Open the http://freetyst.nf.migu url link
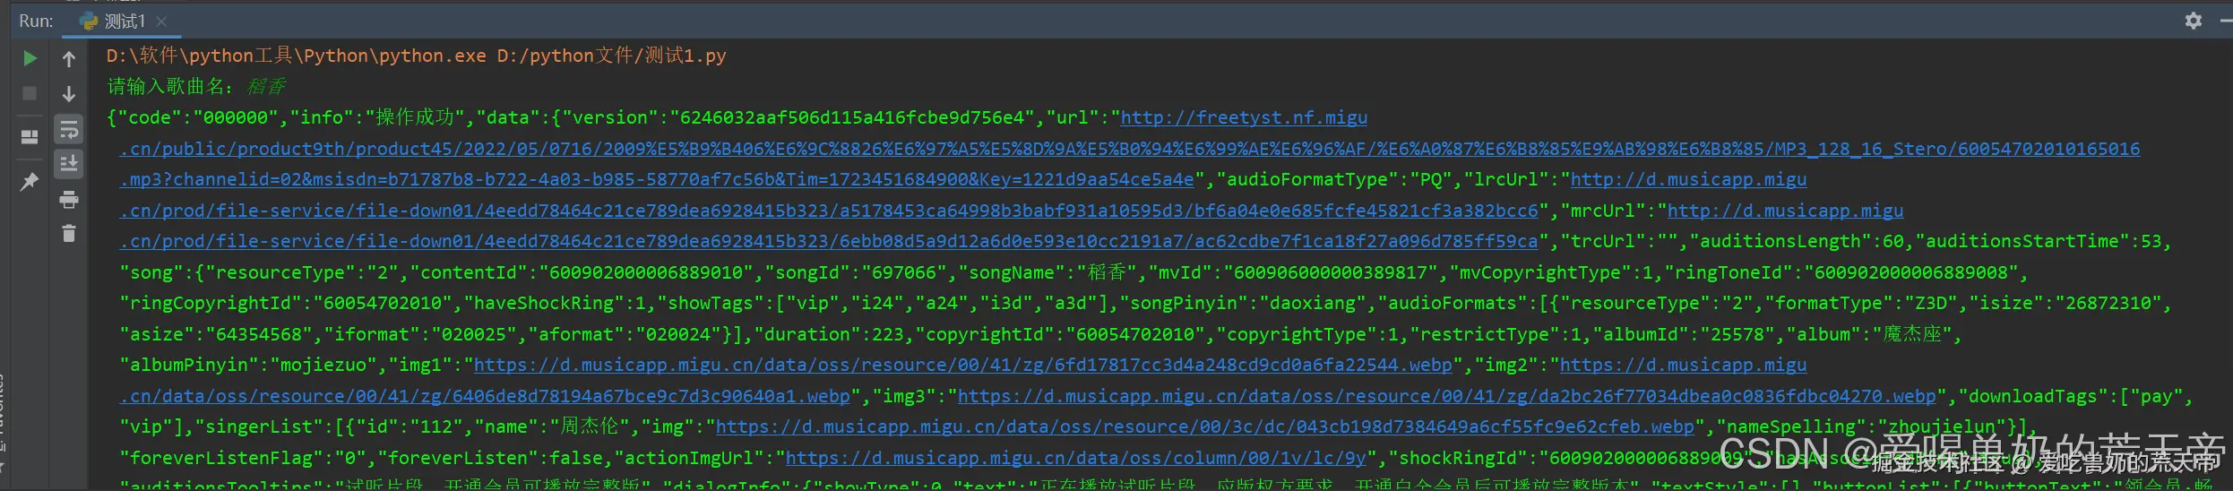 click(1244, 117)
